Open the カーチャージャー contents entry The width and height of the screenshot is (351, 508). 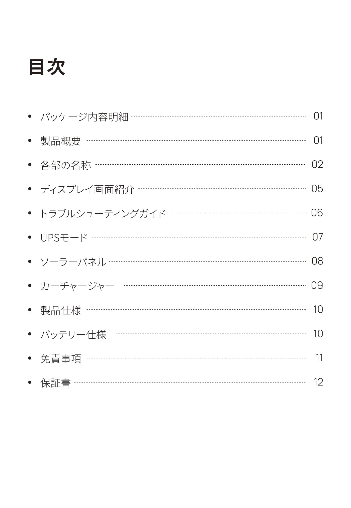pos(77,286)
